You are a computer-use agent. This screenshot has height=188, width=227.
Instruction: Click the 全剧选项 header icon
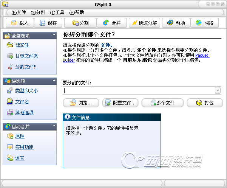(x=8, y=36)
